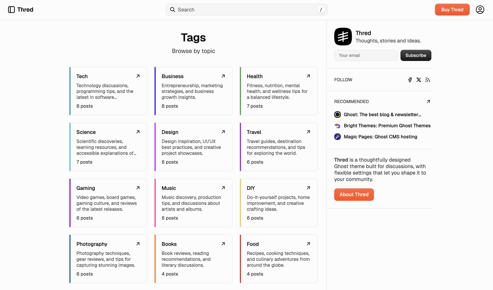Click inside the Search bar

(246, 10)
